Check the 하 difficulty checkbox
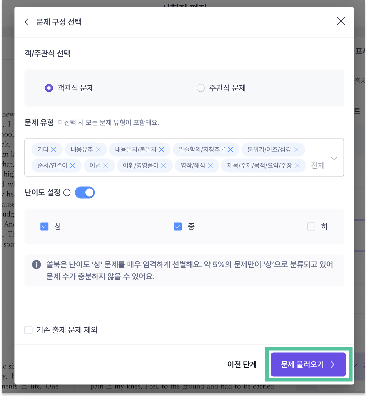The height and width of the screenshot is (397, 367). (x=311, y=226)
